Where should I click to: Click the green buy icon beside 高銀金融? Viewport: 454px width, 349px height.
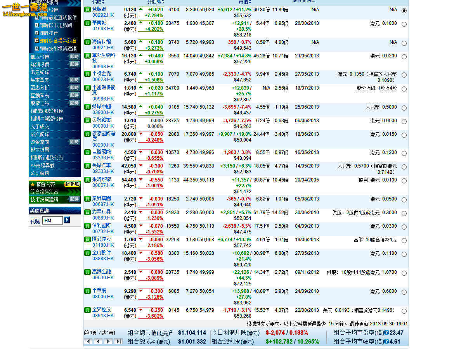coord(87,272)
